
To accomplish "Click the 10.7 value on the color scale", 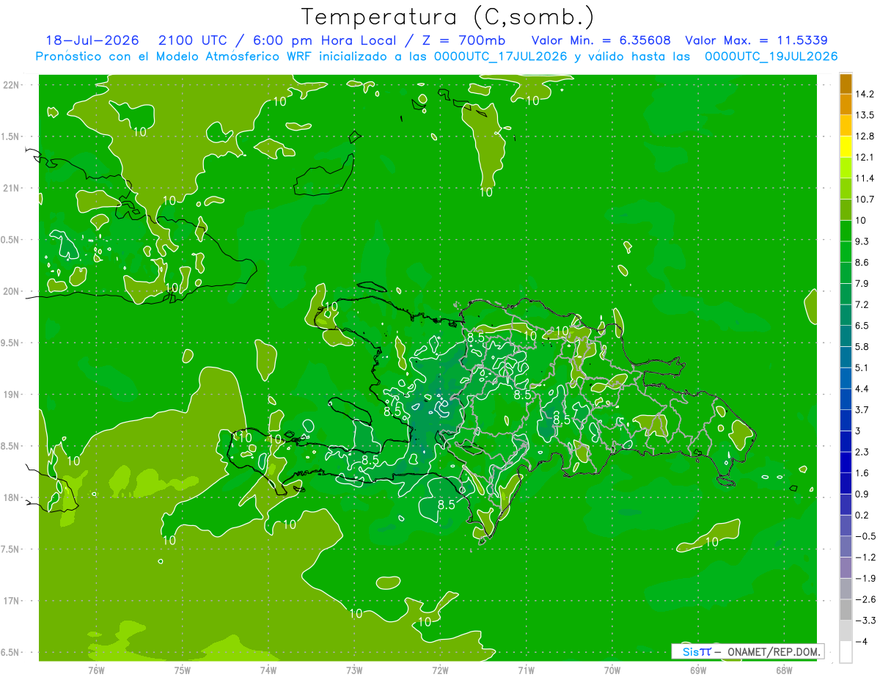I will pos(865,200).
